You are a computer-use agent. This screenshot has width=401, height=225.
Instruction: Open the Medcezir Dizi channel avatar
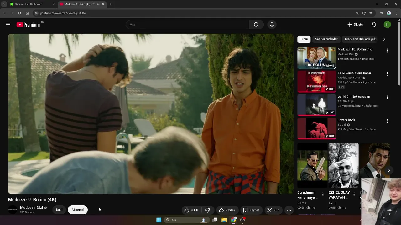pos(13,210)
